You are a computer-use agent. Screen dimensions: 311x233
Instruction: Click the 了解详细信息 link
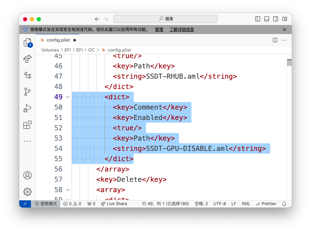click(181, 30)
